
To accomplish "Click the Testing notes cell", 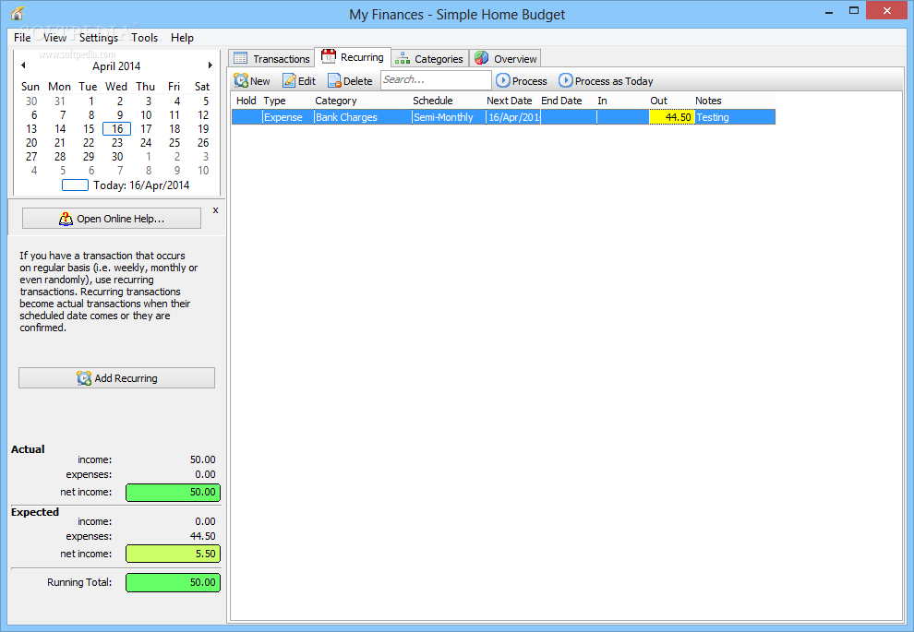I will point(735,117).
